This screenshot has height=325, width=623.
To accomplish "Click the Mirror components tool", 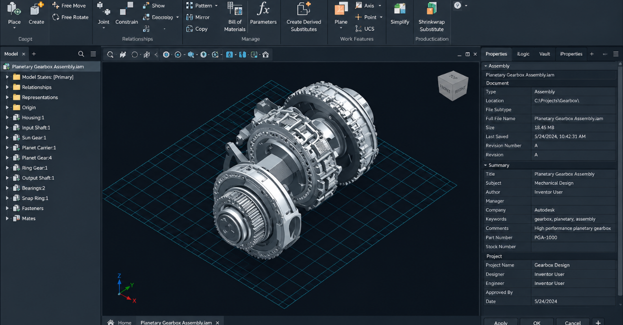I will pos(198,17).
